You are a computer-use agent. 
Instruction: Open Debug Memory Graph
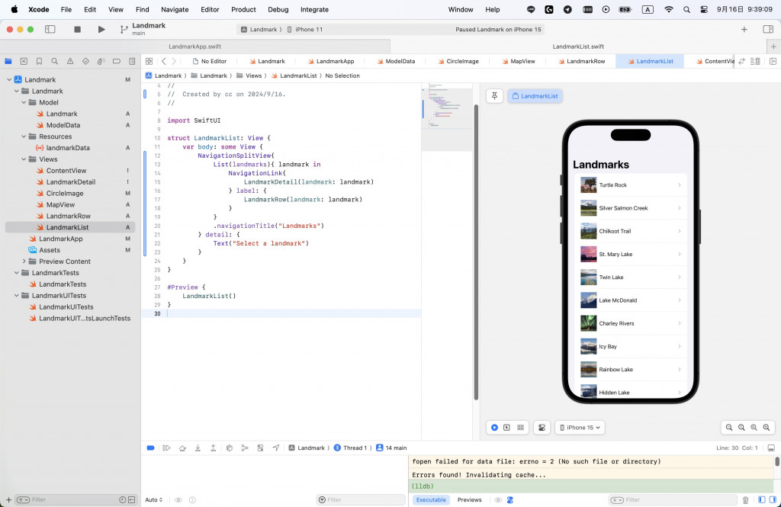(x=245, y=448)
